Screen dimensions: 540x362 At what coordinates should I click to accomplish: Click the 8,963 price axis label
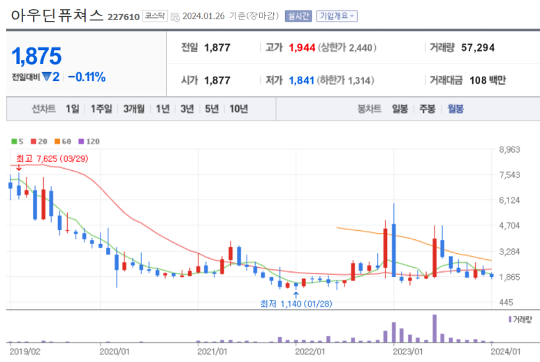coord(509,149)
